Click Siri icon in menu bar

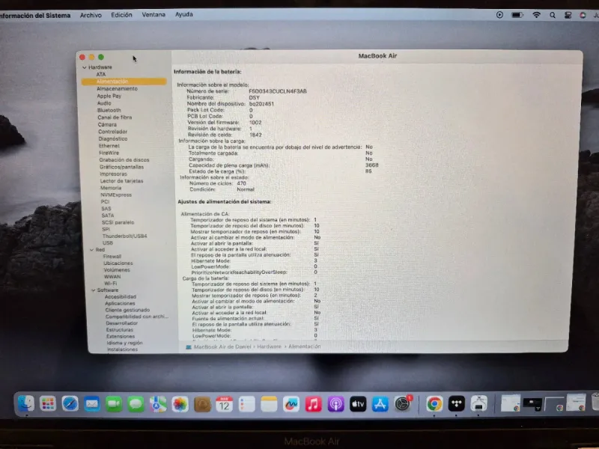coord(583,15)
